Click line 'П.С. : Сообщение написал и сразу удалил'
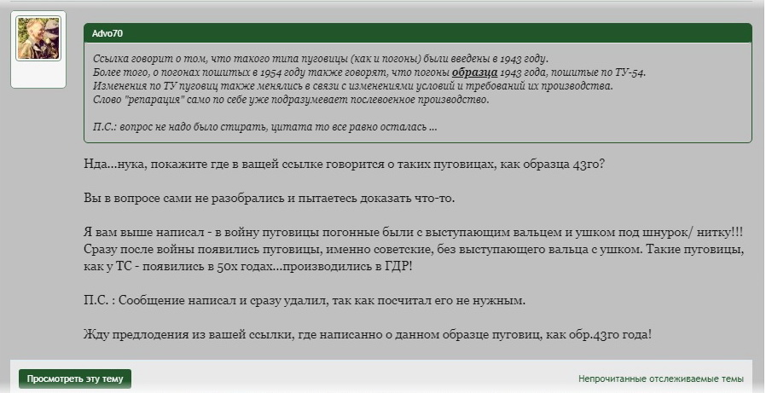This screenshot has width=766, height=393. 305,301
